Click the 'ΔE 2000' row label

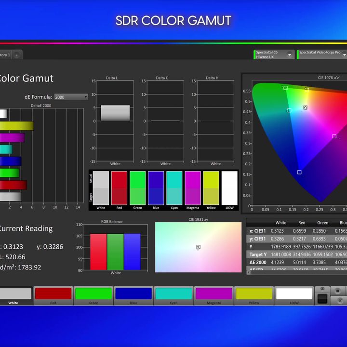click(258, 263)
